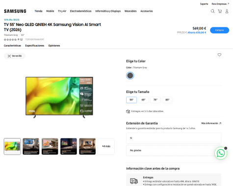Viewport: 233px width, 186px height.
Task: Click 'Ahorra 430,00 €' savings text
Action: (197, 32)
